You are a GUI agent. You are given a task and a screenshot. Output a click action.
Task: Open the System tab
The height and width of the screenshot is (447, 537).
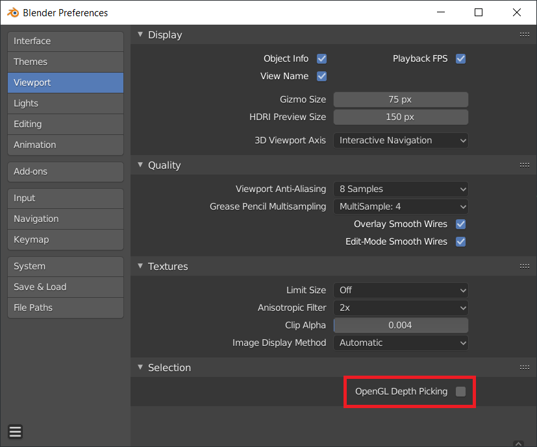[x=66, y=266]
